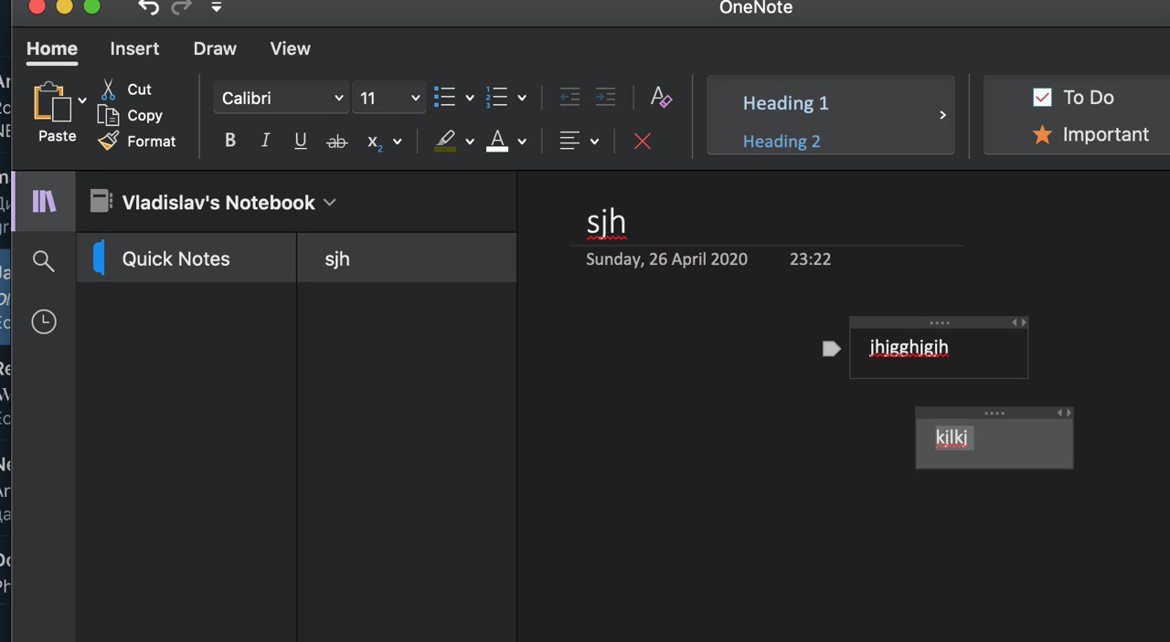Expand the highlight color arrow
1170x642 pixels.
[470, 142]
